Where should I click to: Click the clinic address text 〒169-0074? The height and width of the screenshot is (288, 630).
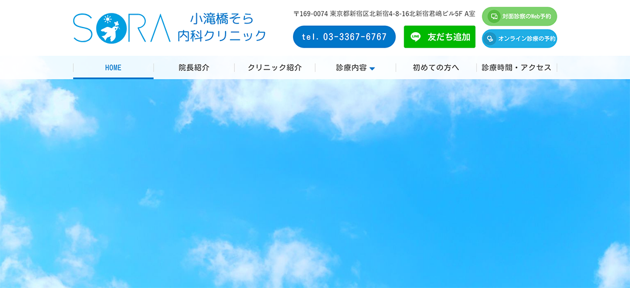(384, 13)
